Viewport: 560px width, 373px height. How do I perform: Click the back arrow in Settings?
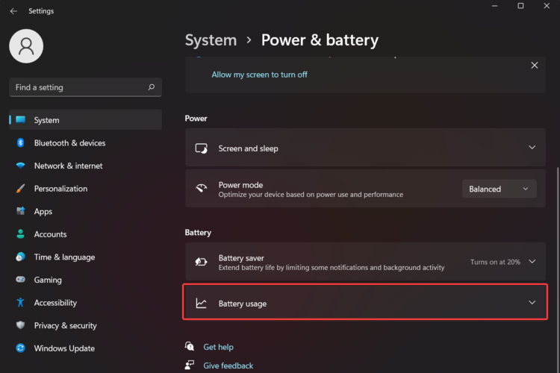(x=13, y=11)
